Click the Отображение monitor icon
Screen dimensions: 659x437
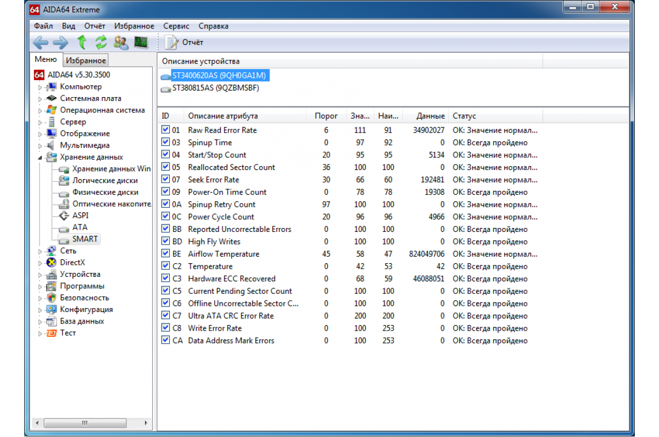pos(52,134)
